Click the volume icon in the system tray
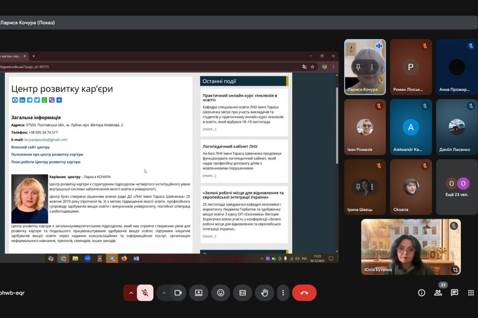This screenshot has width=478, height=318. [x=297, y=259]
